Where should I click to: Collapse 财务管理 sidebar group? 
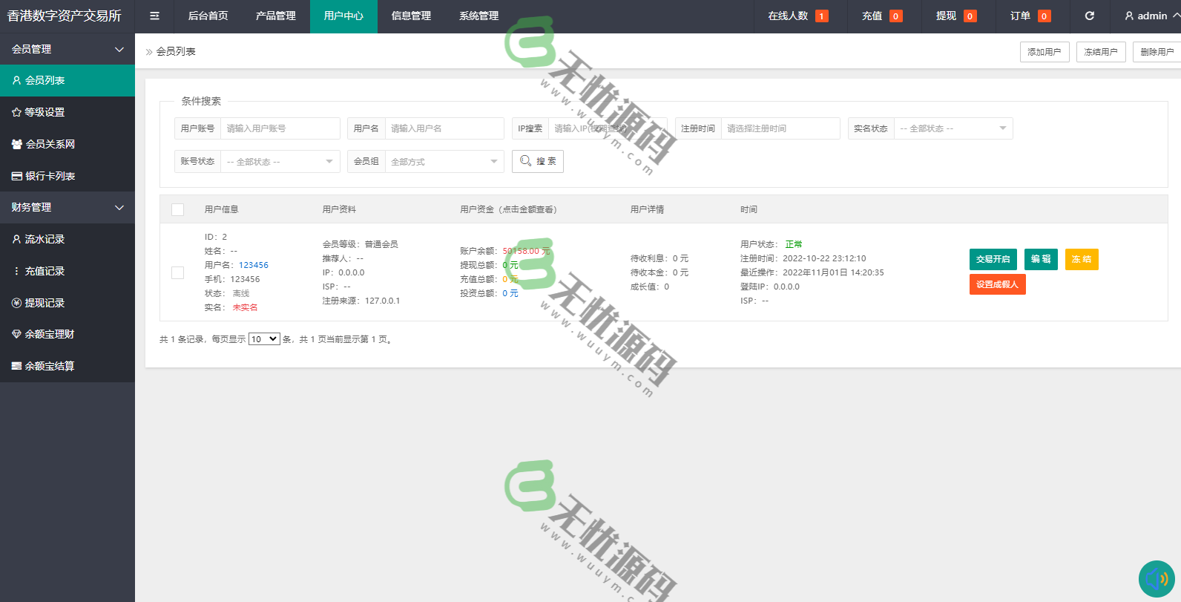pyautogui.click(x=68, y=207)
